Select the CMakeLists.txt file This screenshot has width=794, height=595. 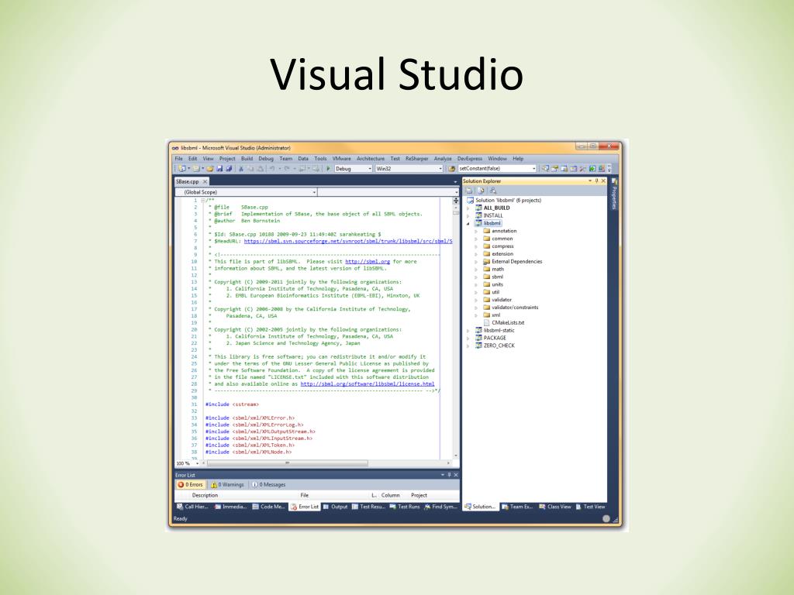coord(508,322)
